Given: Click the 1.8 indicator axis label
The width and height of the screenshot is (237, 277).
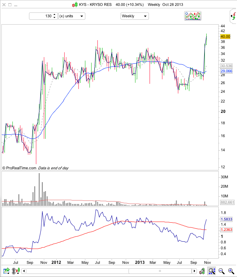Looking at the screenshot, I should pos(223,213).
